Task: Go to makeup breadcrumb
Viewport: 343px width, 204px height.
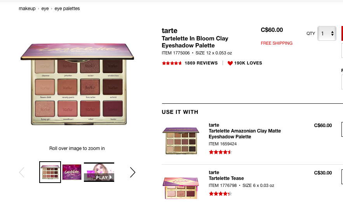Action: click(27, 9)
